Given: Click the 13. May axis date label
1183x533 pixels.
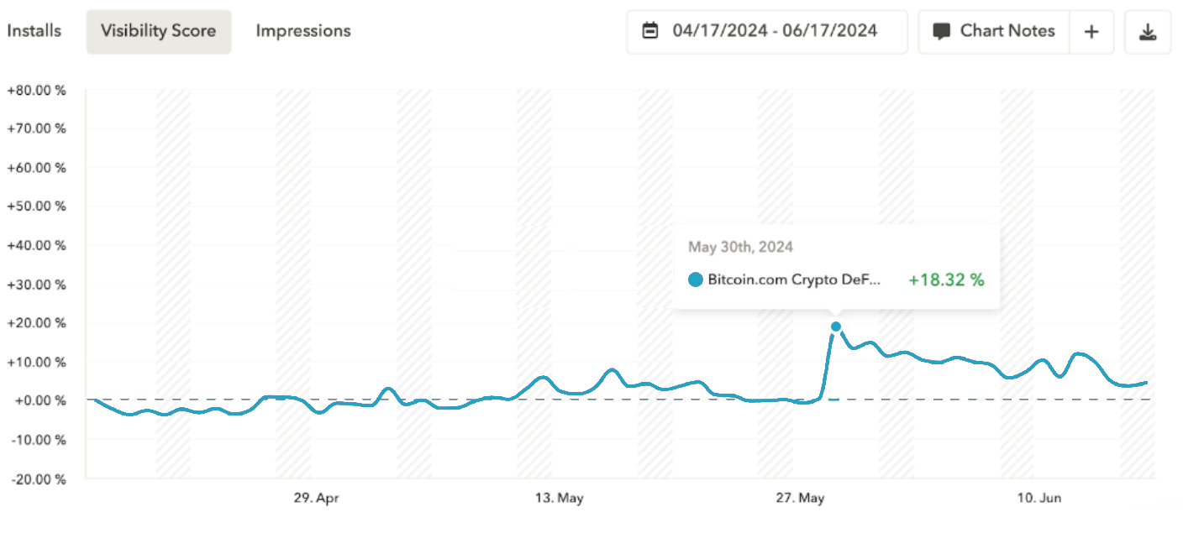Looking at the screenshot, I should point(560,498).
